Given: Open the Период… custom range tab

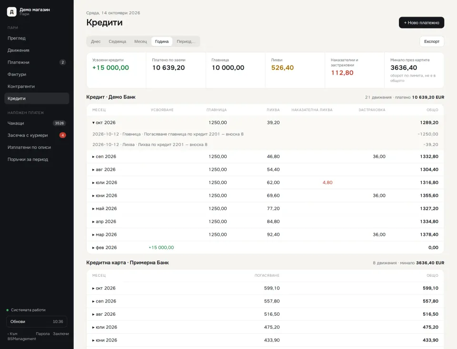Looking at the screenshot, I should point(186,41).
